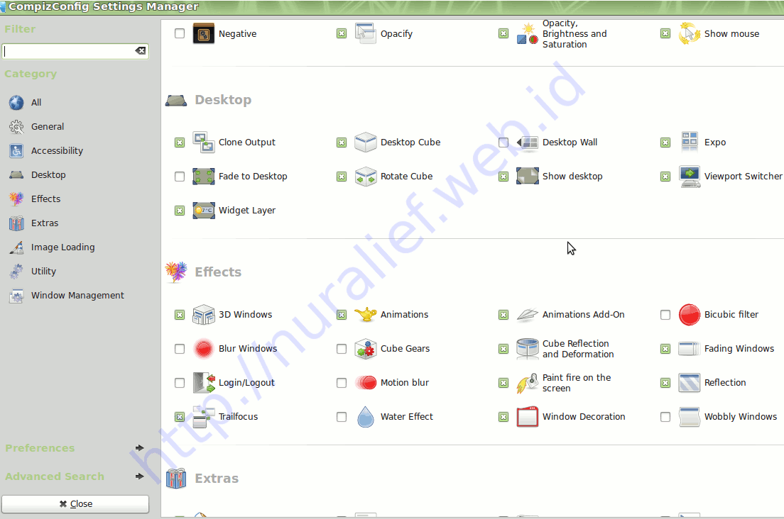
Task: Open the Window Decoration plugin icon
Action: click(x=528, y=416)
